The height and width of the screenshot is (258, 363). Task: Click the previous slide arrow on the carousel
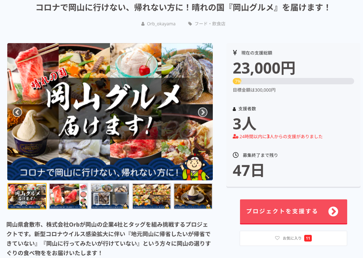click(17, 112)
